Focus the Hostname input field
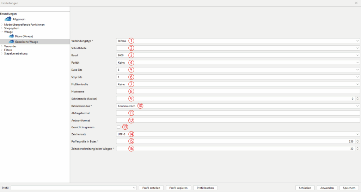This screenshot has width=361, height=192. pyautogui.click(x=238, y=91)
